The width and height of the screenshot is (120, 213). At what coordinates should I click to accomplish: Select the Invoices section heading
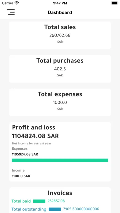[60, 193]
